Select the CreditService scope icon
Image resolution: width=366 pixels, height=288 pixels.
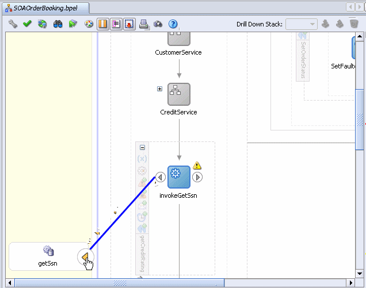[179, 94]
